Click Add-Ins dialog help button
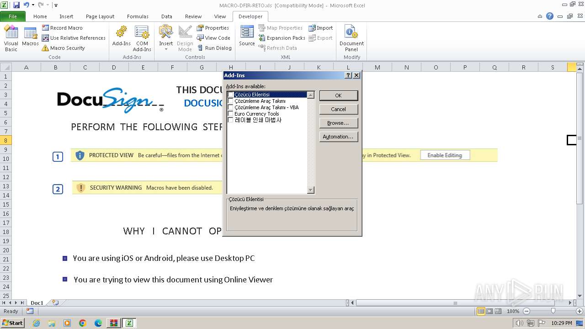Viewport: 585px width, 329px height. 348,75
